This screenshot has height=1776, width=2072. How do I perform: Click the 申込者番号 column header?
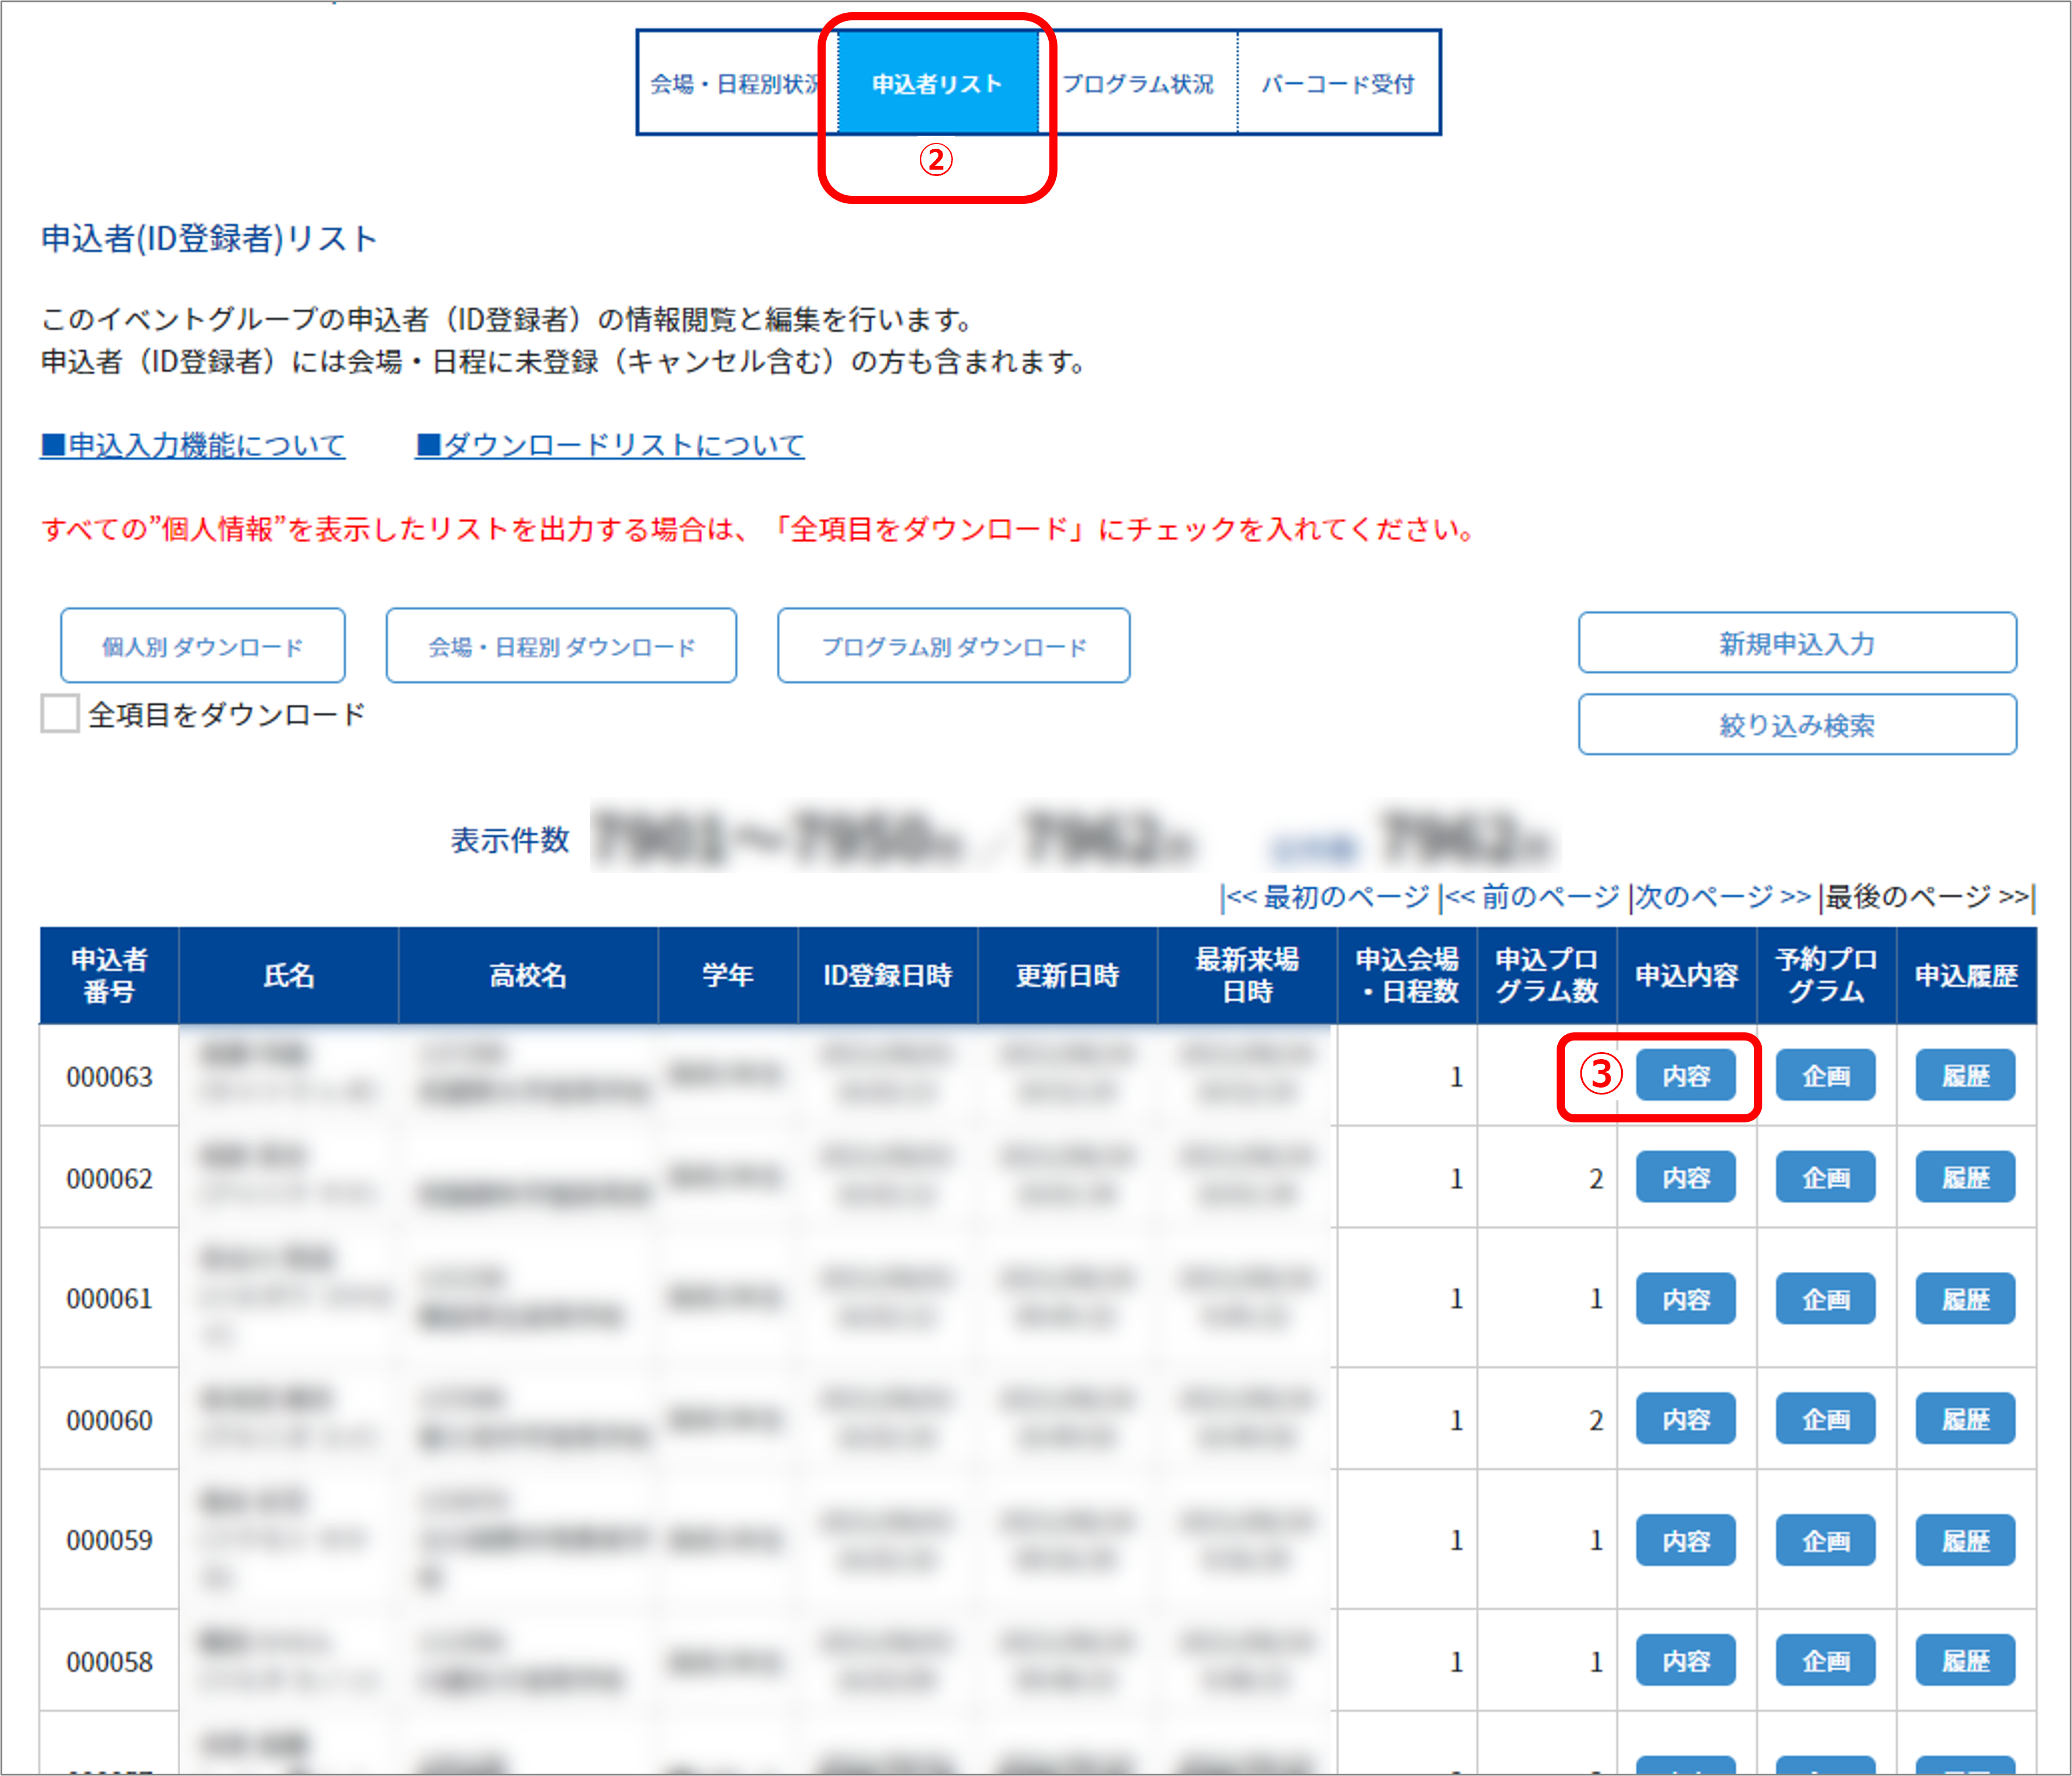pyautogui.click(x=109, y=976)
